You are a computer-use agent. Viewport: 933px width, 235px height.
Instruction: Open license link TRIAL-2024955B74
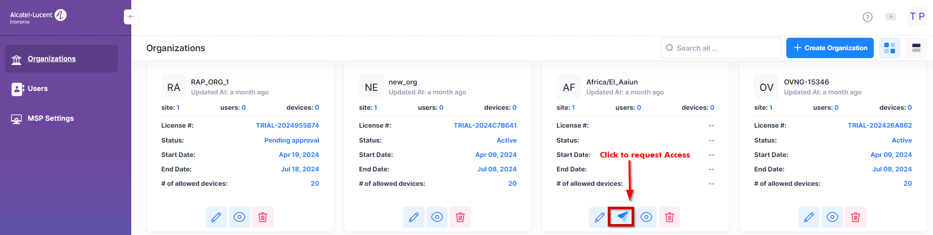click(287, 126)
